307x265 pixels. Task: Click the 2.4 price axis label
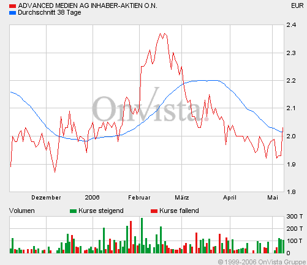[x=291, y=25]
